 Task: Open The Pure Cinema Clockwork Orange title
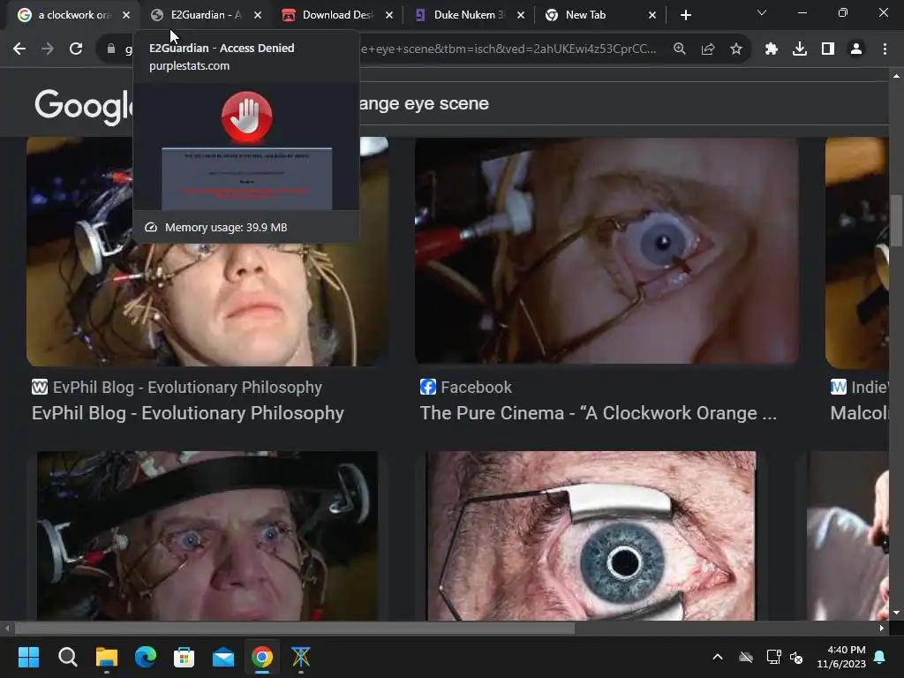(x=599, y=413)
